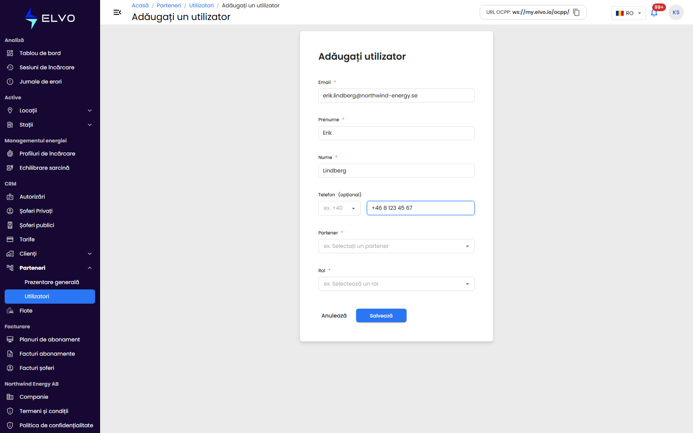Open the Rol selection dropdown
Image resolution: width=693 pixels, height=433 pixels.
click(x=396, y=284)
